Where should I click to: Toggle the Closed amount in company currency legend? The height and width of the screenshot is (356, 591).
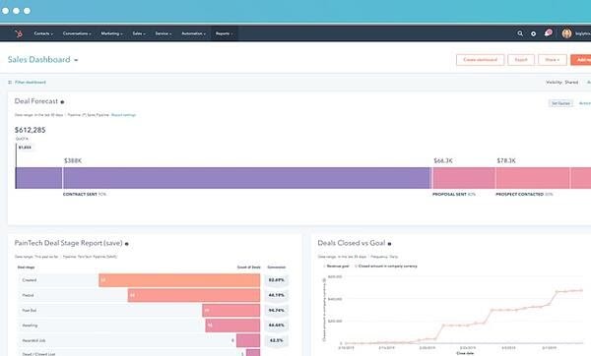coord(386,267)
